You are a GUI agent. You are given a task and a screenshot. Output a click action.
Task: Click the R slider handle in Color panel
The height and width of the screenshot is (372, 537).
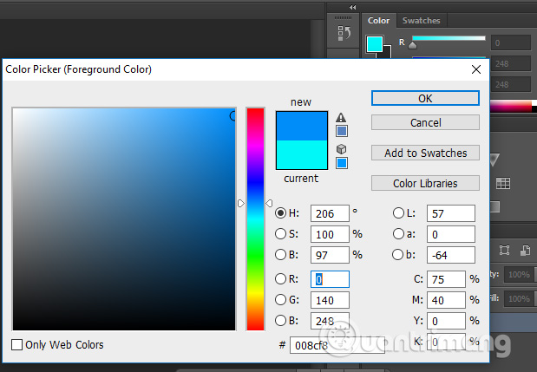pyautogui.click(x=413, y=45)
